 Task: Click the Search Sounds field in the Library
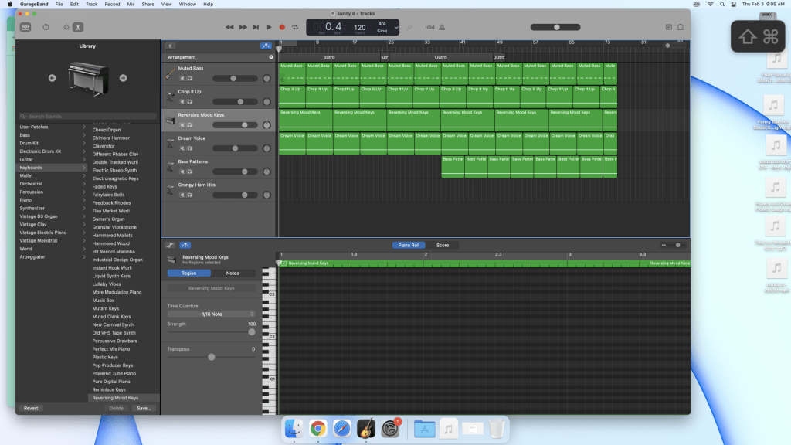pyautogui.click(x=87, y=116)
